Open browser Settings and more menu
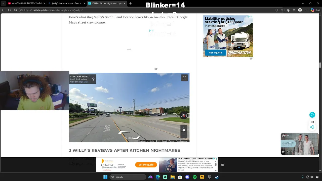Viewport: 322px width, 181px height. point(306,10)
